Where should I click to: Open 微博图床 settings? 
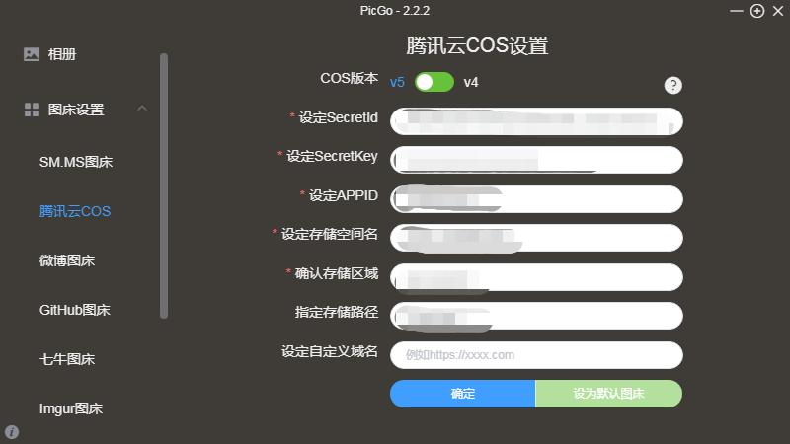point(67,260)
